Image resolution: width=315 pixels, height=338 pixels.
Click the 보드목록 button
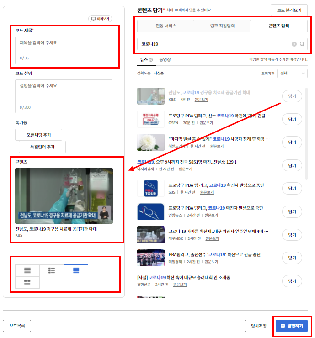point(17,326)
